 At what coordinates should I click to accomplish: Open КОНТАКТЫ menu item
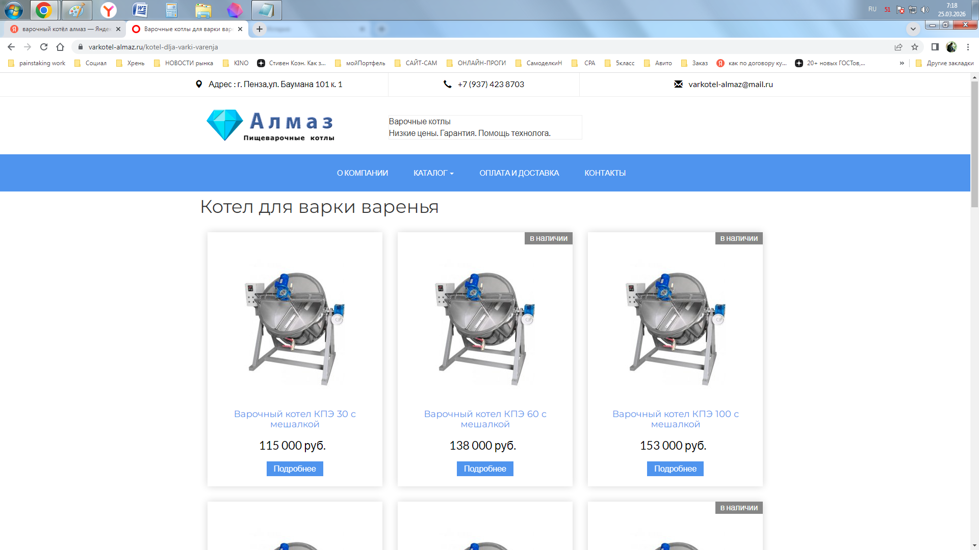click(605, 173)
